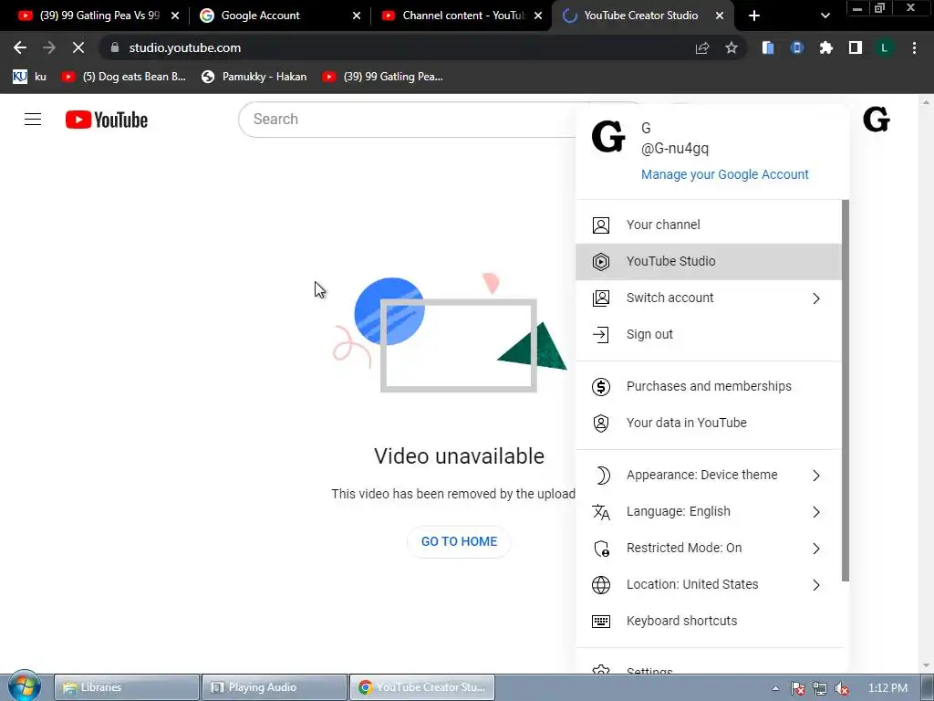Open the ku bookmark

click(30, 77)
